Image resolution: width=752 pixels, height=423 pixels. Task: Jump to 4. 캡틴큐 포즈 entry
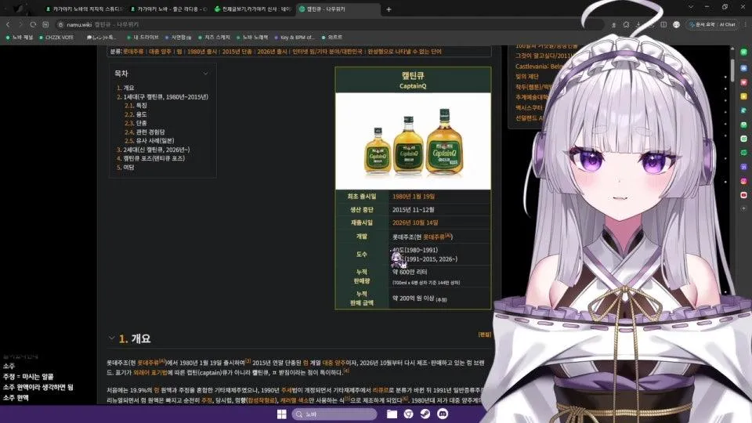pyautogui.click(x=150, y=158)
